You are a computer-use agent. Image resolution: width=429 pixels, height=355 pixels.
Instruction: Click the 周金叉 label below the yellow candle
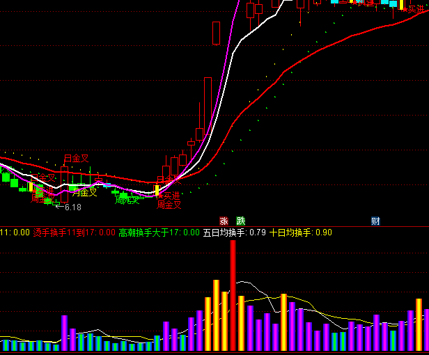169,205
